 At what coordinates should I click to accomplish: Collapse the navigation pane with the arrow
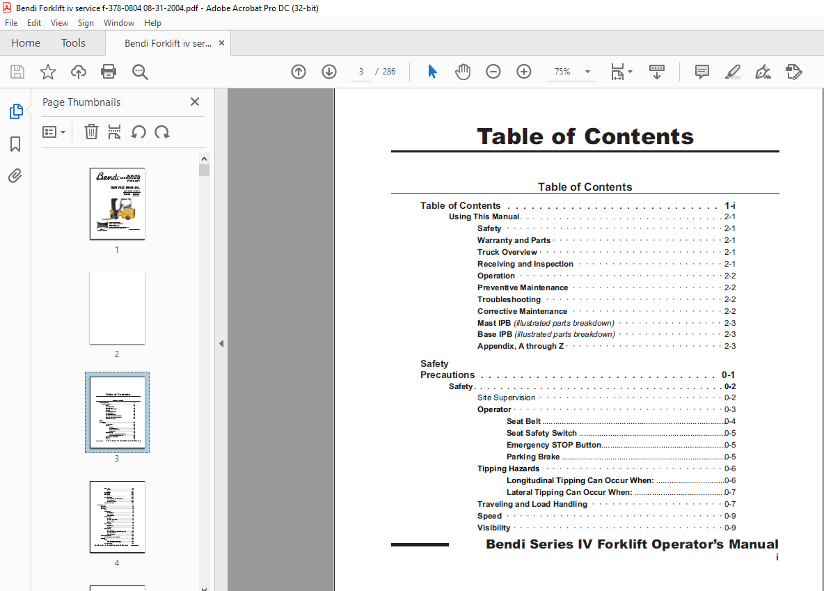(221, 343)
